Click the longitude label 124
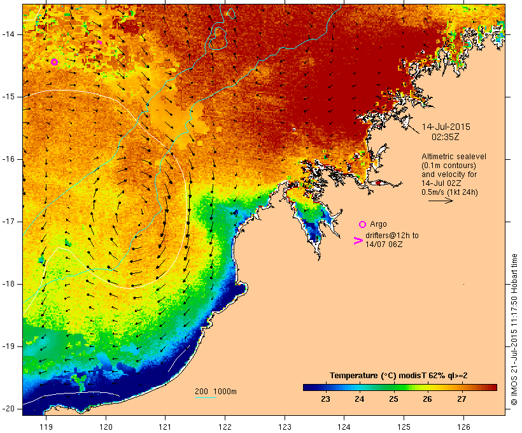 [x=344, y=427]
